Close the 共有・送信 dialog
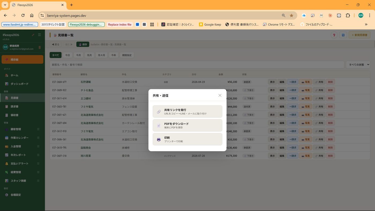 (220, 95)
